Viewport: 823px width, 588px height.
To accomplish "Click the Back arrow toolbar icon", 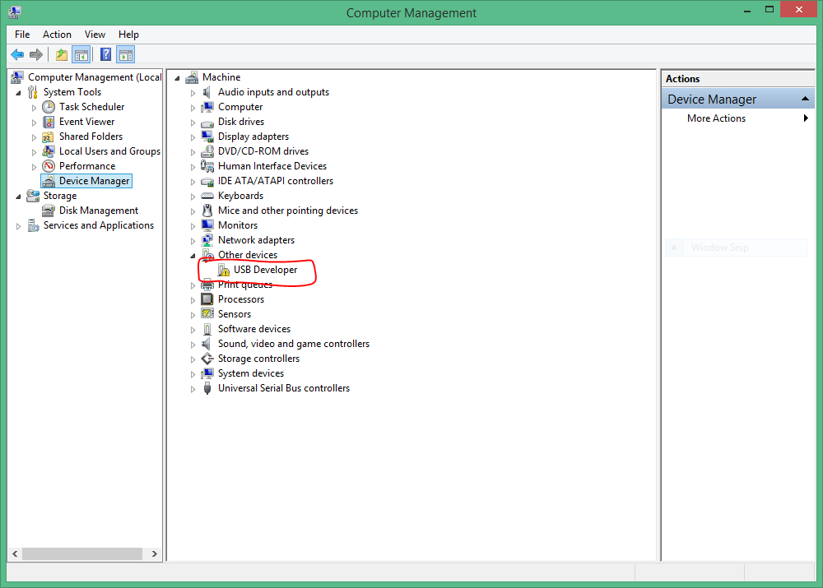I will [x=17, y=54].
